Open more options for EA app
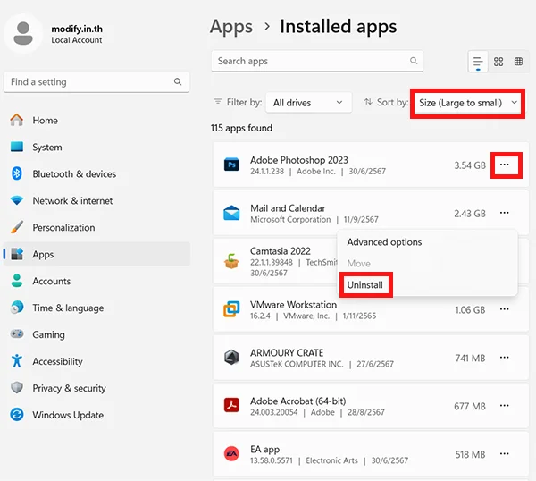The image size is (536, 481). [x=504, y=454]
